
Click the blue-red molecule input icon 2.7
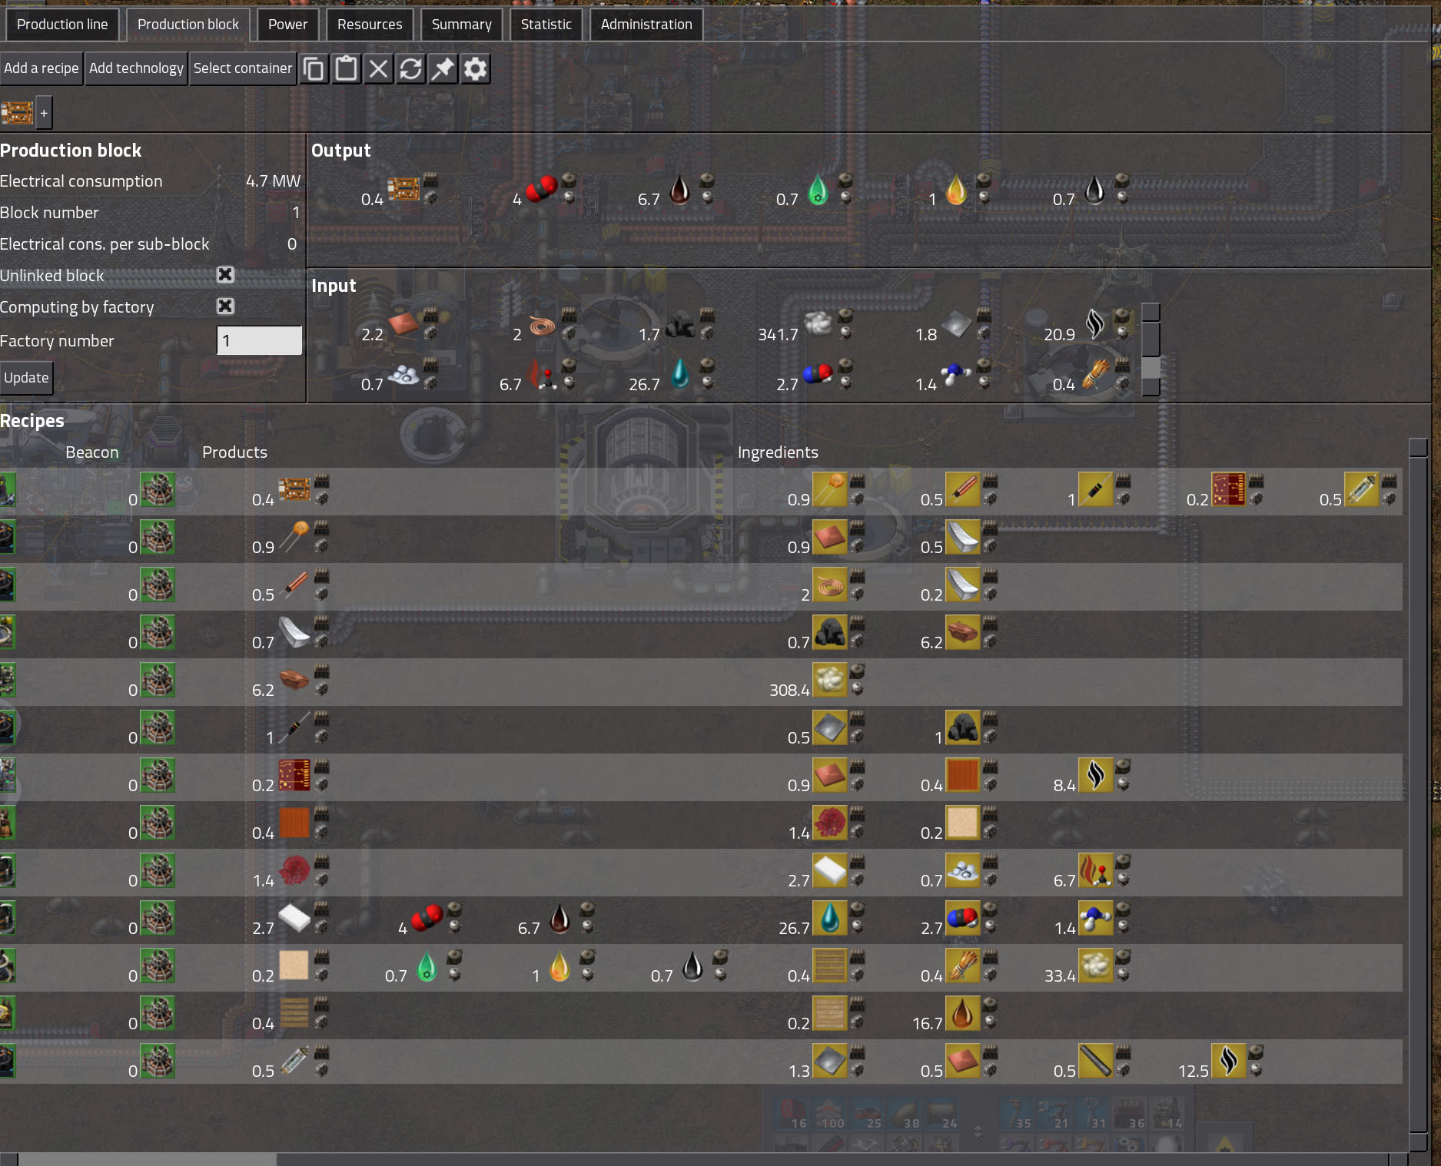click(818, 374)
